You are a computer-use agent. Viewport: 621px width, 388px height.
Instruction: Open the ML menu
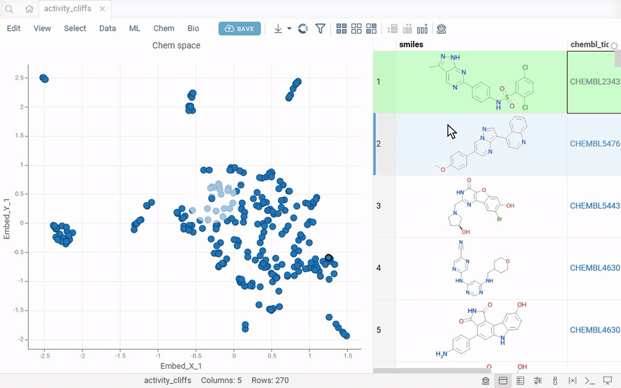(x=135, y=28)
